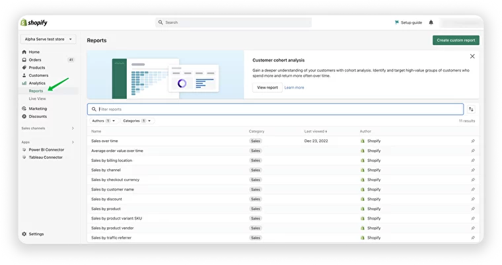Click the Power BI Connector app icon
Screen dimensions: 502x265
point(24,149)
